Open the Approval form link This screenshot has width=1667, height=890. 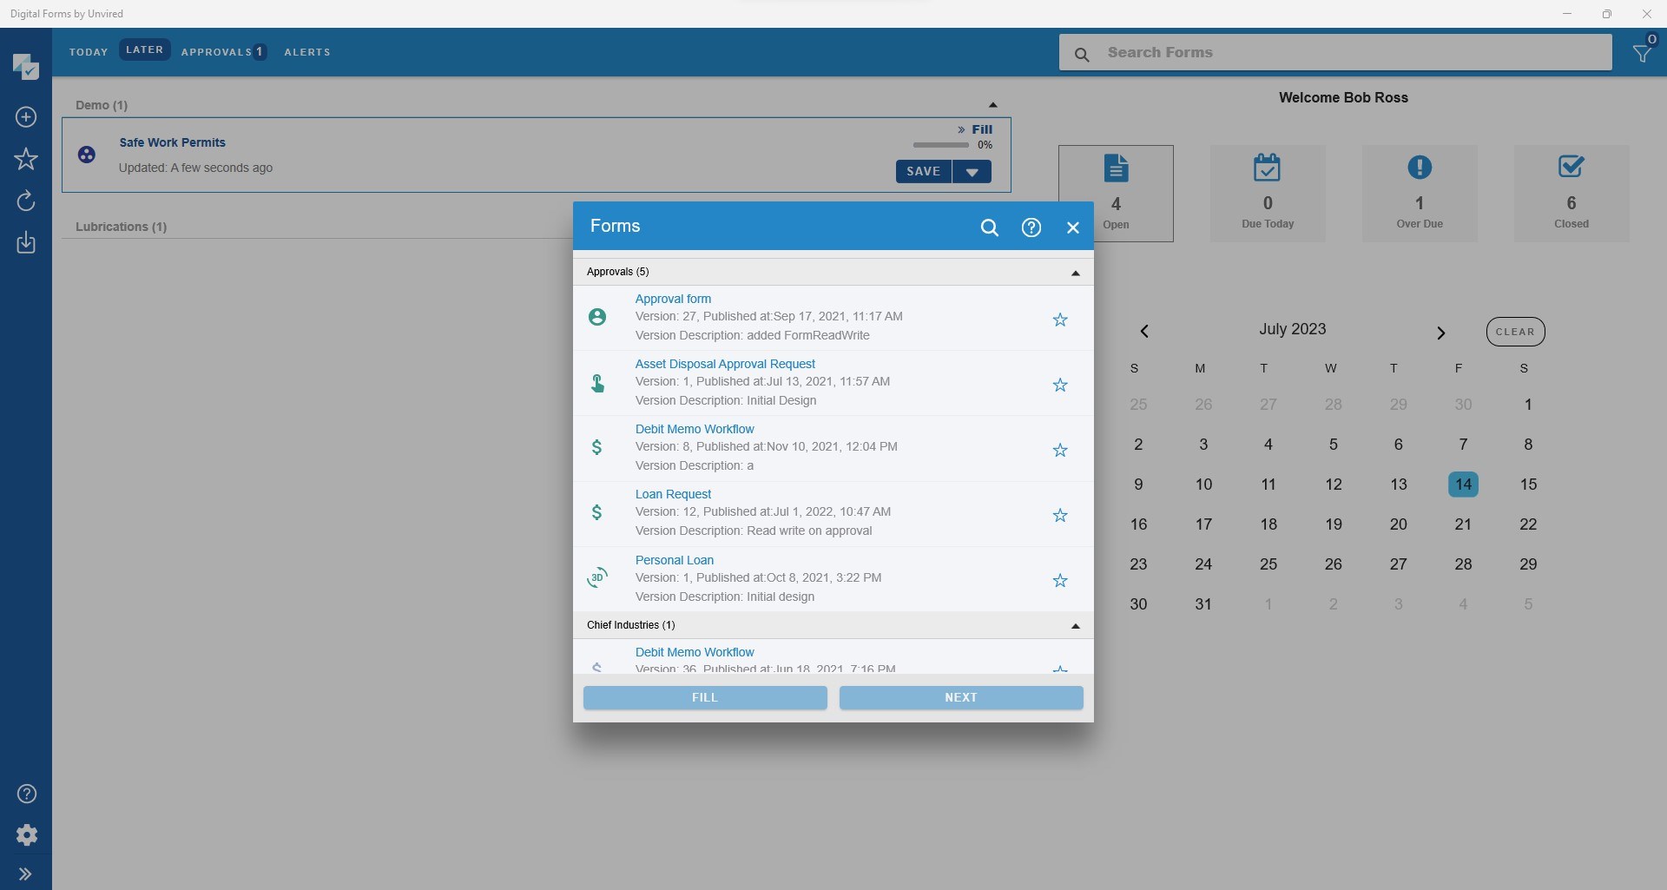[x=673, y=299]
